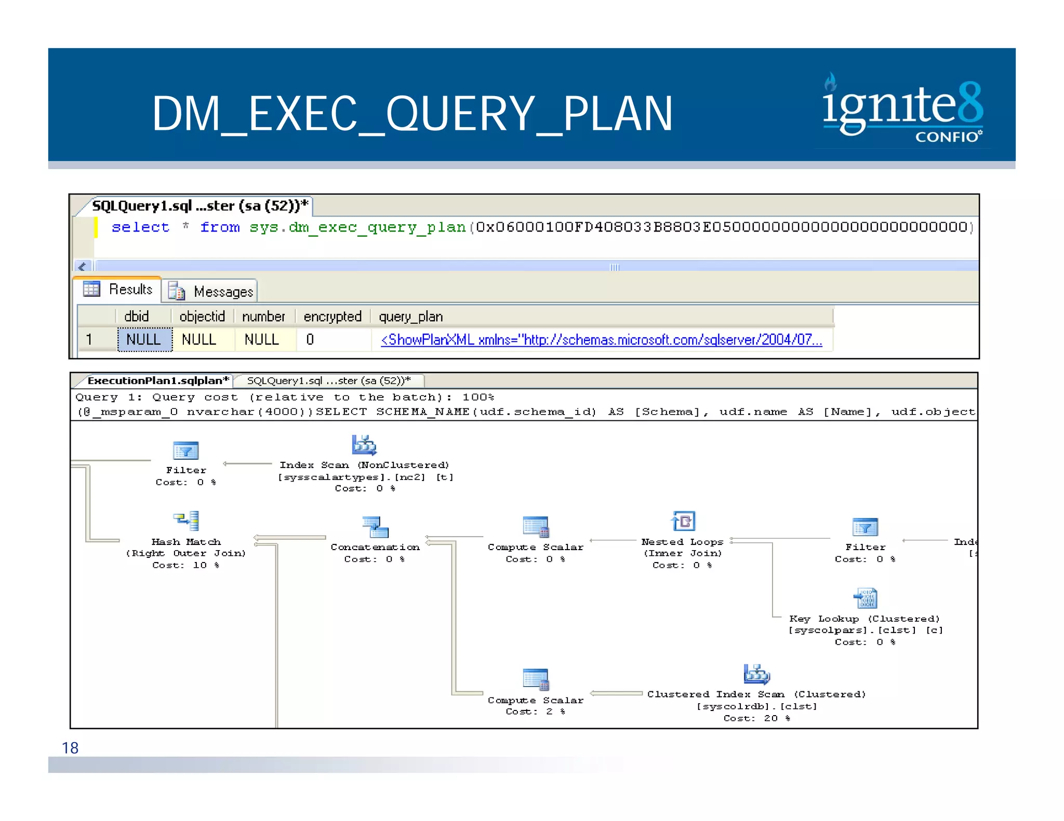1064x821 pixels.
Task: Select upper Compute Scalar 0% icon
Action: (x=536, y=527)
